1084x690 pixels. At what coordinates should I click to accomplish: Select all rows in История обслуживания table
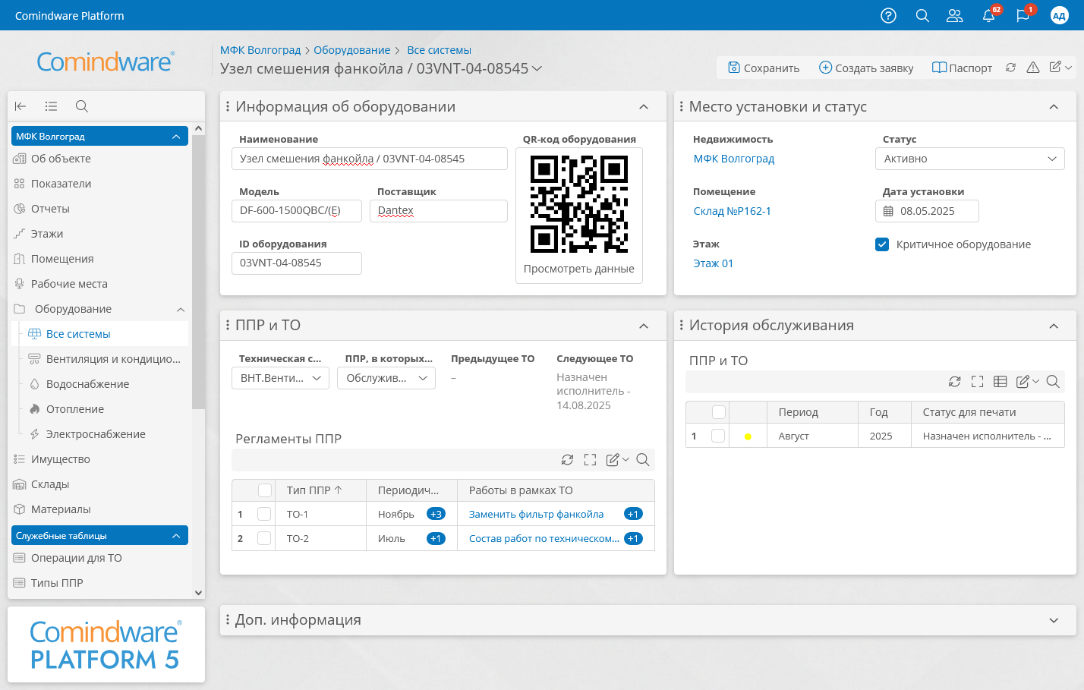pyautogui.click(x=719, y=412)
